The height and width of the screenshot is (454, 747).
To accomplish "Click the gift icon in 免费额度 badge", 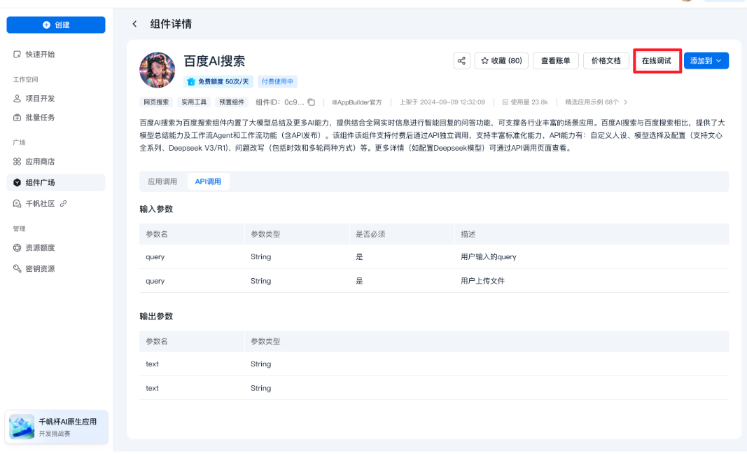I will 192,81.
